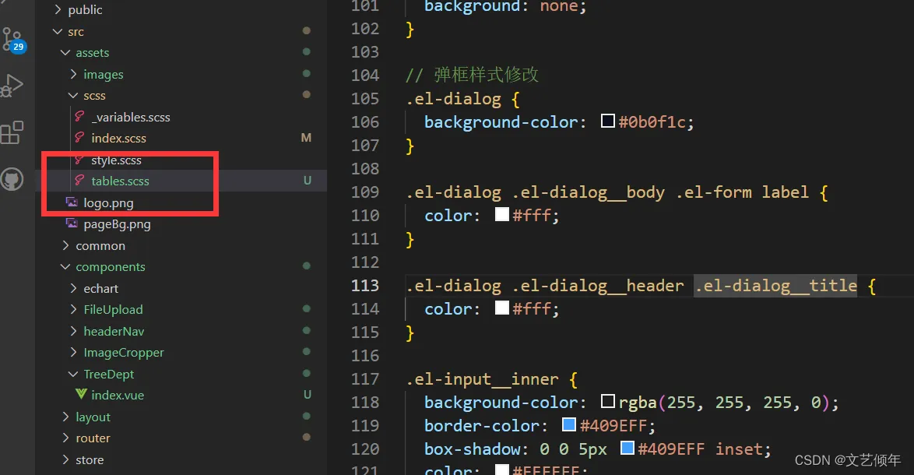Click the U status of tables.scss
This screenshot has width=914, height=475.
308,181
